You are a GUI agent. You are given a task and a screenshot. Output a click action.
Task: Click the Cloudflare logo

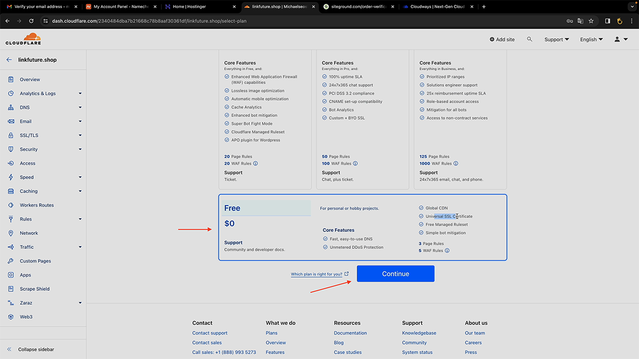click(x=23, y=39)
